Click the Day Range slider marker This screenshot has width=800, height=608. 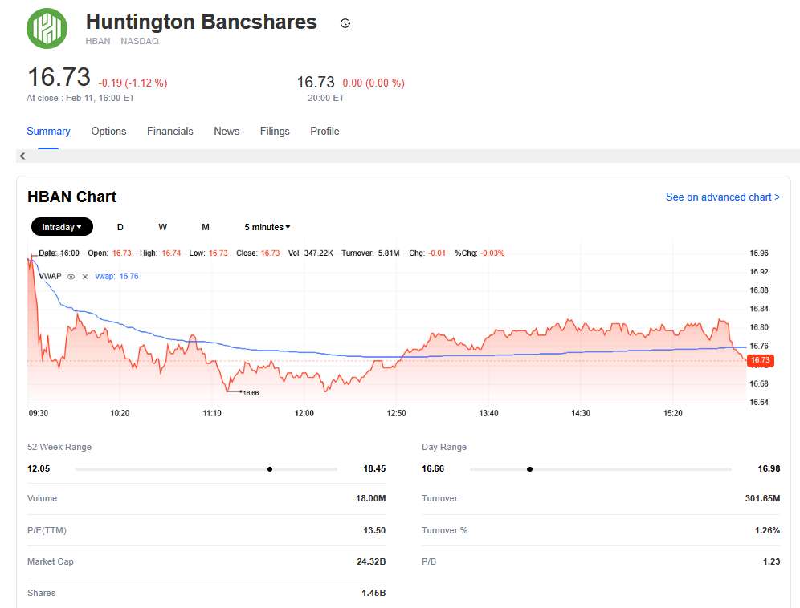coord(529,468)
